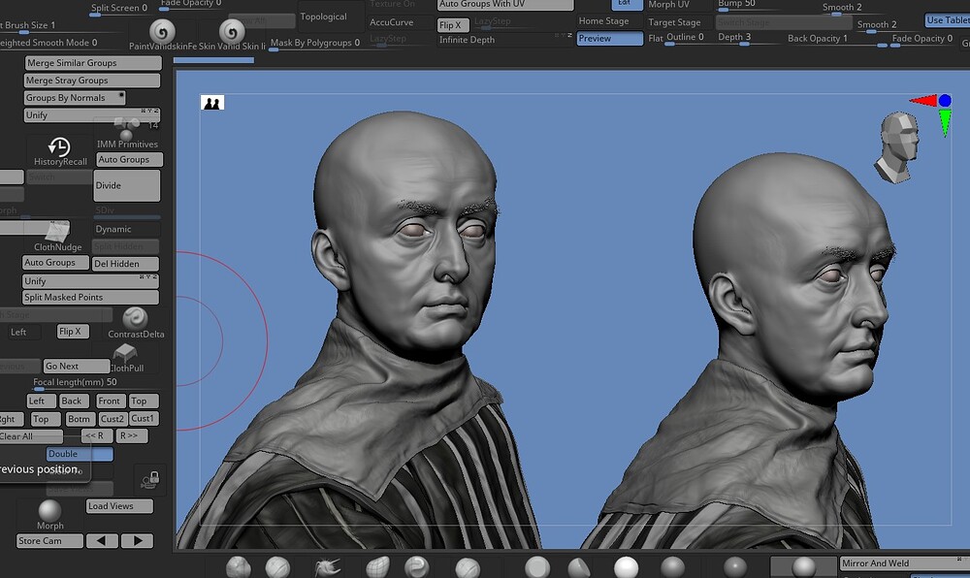
Task: Toggle the Use Tablet option
Action: [x=948, y=20]
